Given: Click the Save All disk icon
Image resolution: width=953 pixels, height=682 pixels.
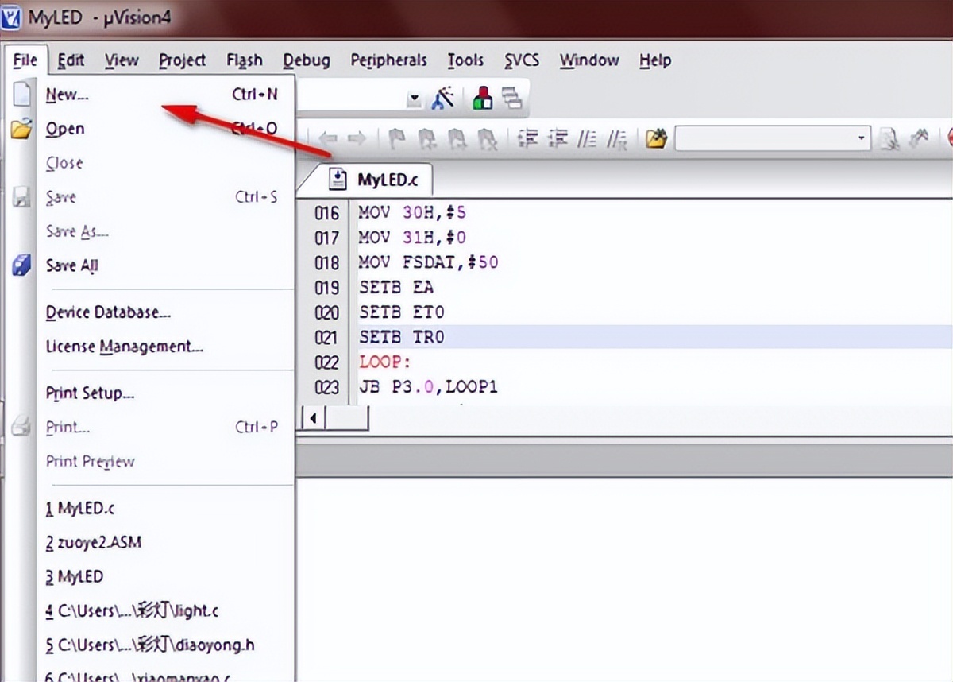Looking at the screenshot, I should point(21,265).
